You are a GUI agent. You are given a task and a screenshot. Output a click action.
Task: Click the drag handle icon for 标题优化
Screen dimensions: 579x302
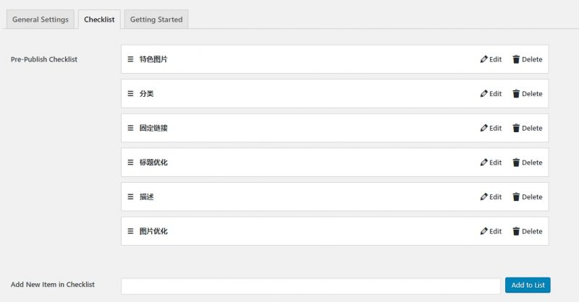(x=130, y=163)
